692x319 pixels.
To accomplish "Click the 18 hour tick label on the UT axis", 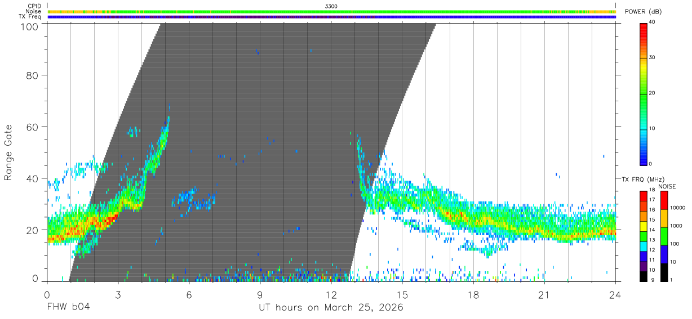I will pyautogui.click(x=473, y=295).
